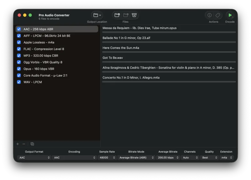The height and width of the screenshot is (180, 251).
Task: Add a new preset with plus icon
Action: click(18, 144)
